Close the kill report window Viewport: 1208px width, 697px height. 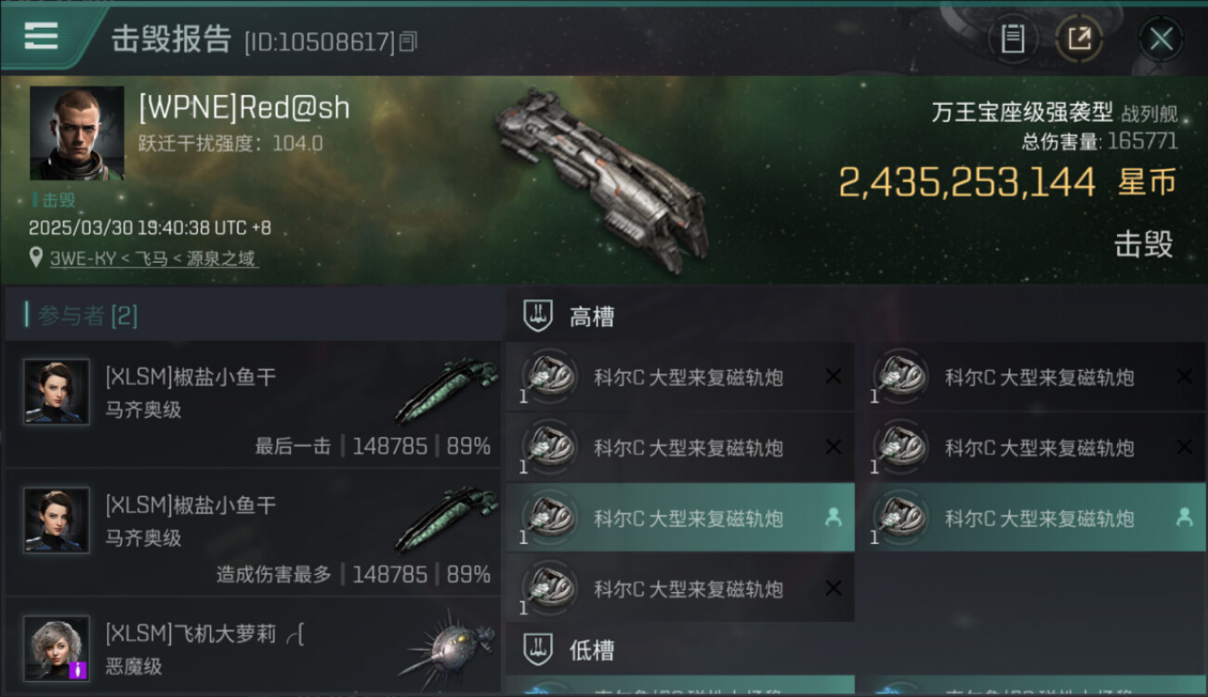click(1161, 39)
